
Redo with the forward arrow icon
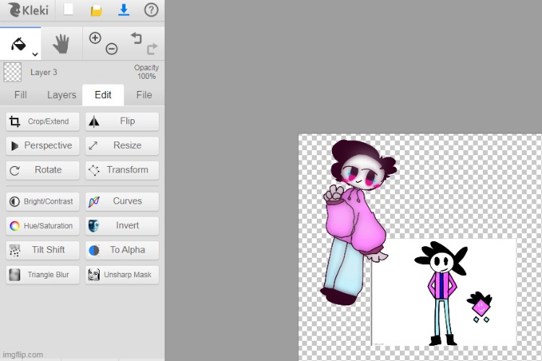152,49
